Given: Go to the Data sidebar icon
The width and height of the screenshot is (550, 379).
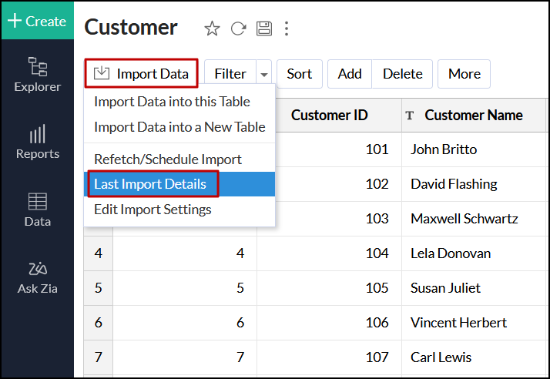Looking at the screenshot, I should [37, 210].
